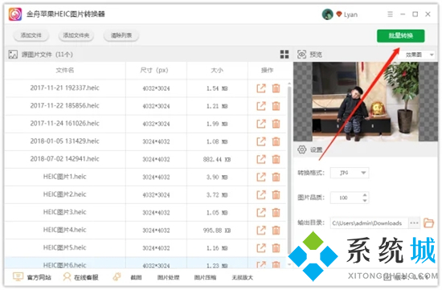Image resolution: width=442 pixels, height=290 pixels.
Task: Start conversion with green 批量转换 button
Action: point(400,36)
